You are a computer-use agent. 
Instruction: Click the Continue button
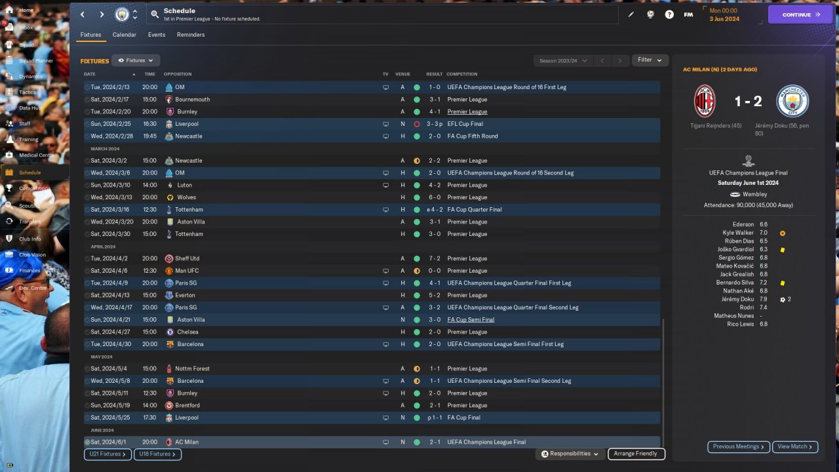tap(800, 14)
